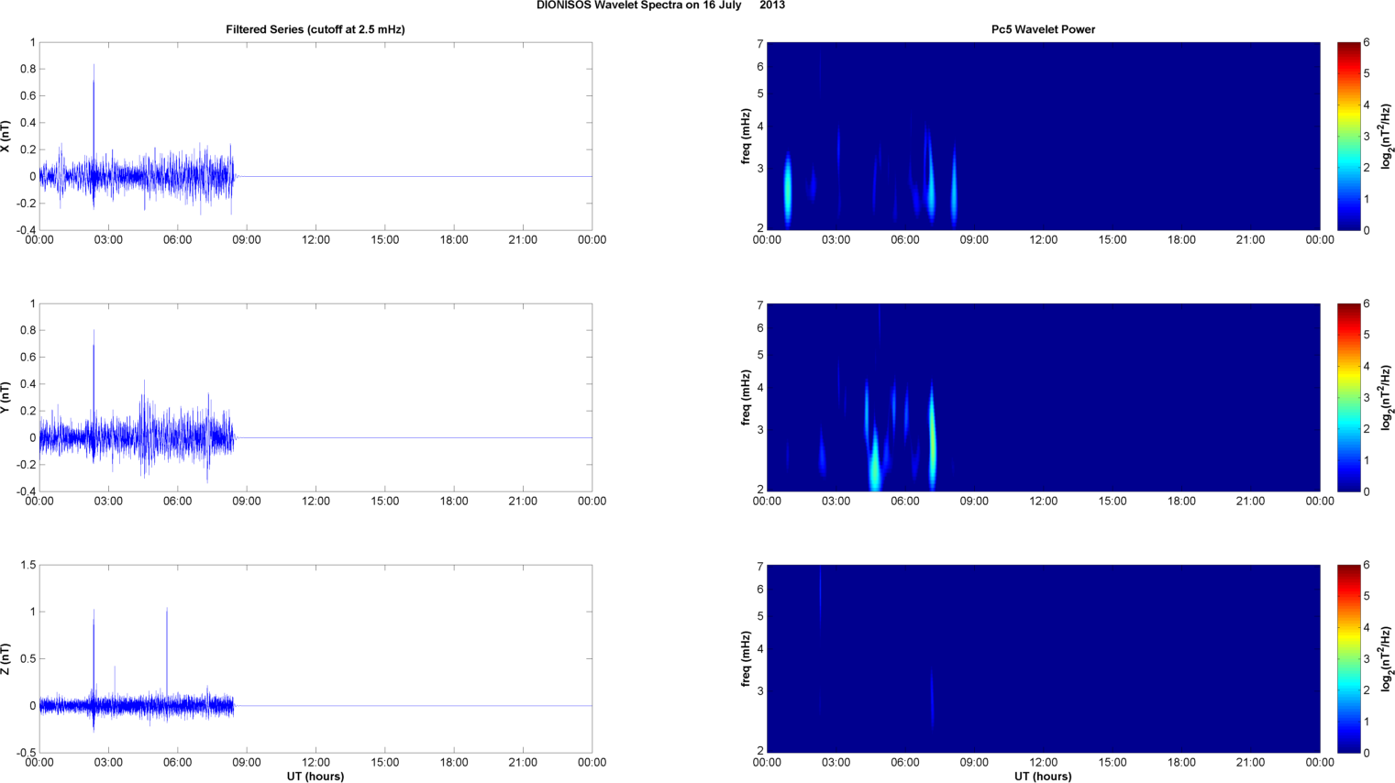This screenshot has height=783, width=1395.
Task: Click the '15:00' tick under the bottom wavelet plot
Action: click(1113, 763)
